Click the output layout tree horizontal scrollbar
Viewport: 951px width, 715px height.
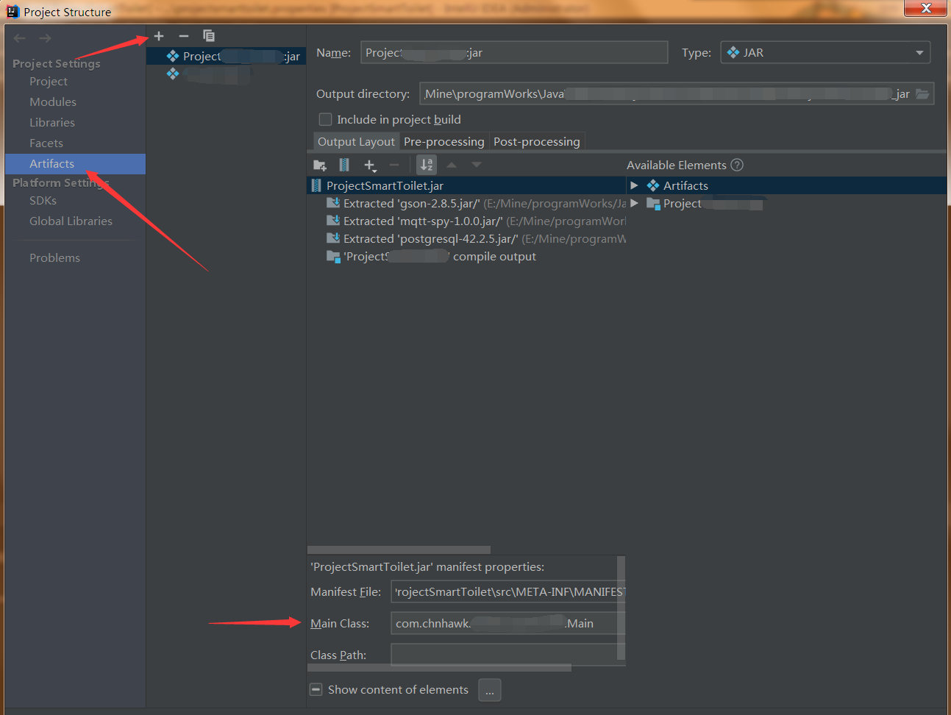399,550
